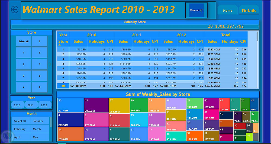Click store 6 red treemap tile

tap(119, 120)
